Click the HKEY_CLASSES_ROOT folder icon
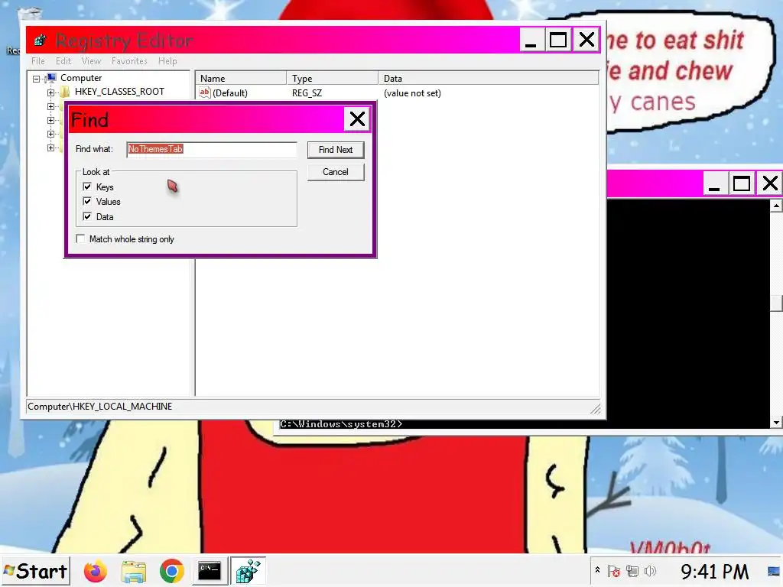Viewport: 783px width, 587px height. [65, 92]
